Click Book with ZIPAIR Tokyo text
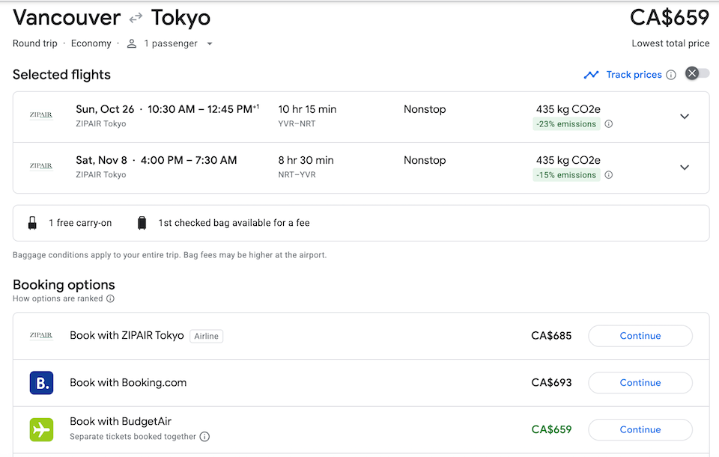The width and height of the screenshot is (719, 457). (x=127, y=335)
